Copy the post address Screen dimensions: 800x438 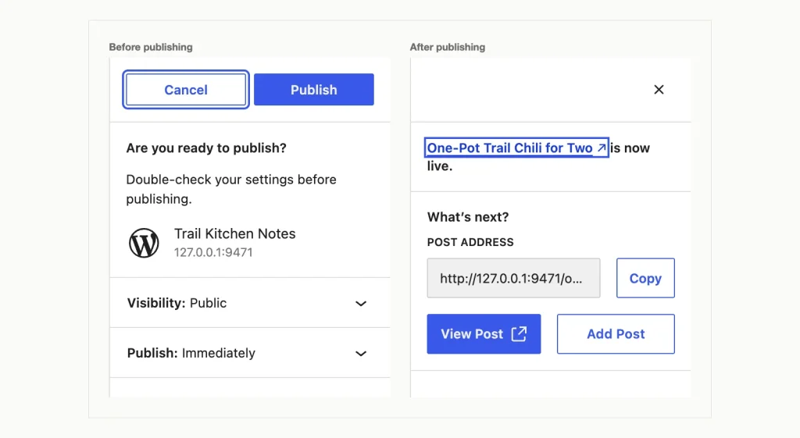[645, 278]
